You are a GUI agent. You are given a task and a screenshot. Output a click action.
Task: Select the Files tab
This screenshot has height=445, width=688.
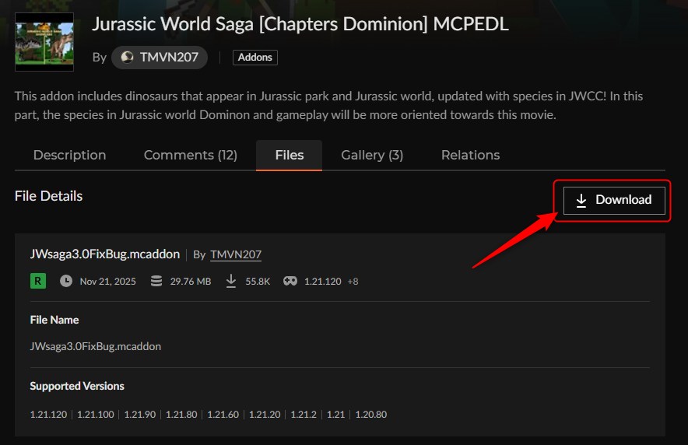pyautogui.click(x=289, y=155)
